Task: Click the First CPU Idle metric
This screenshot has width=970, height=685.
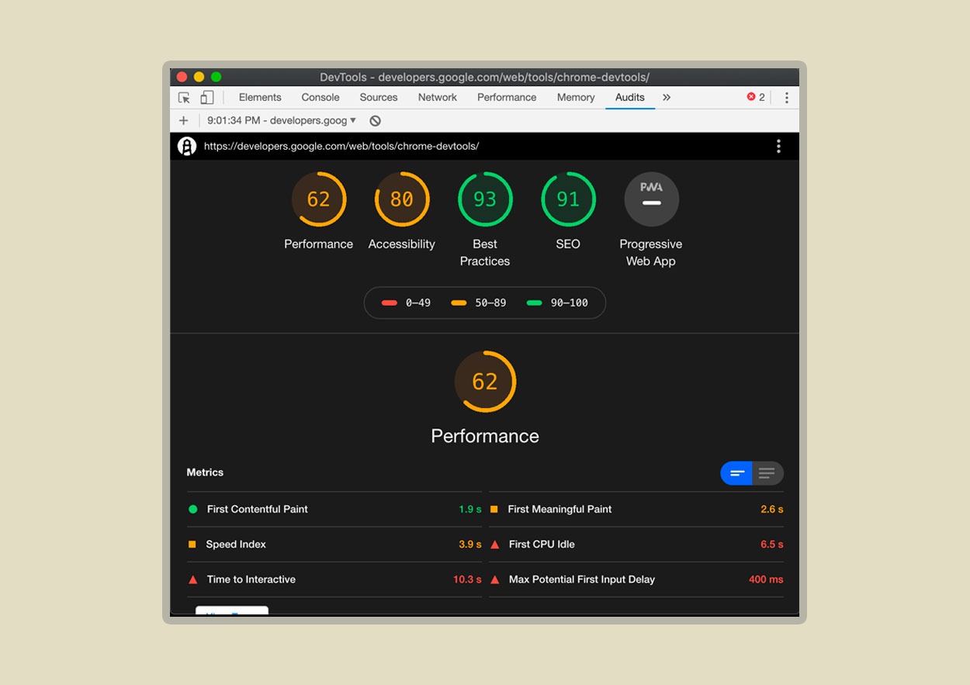Action: pos(636,545)
